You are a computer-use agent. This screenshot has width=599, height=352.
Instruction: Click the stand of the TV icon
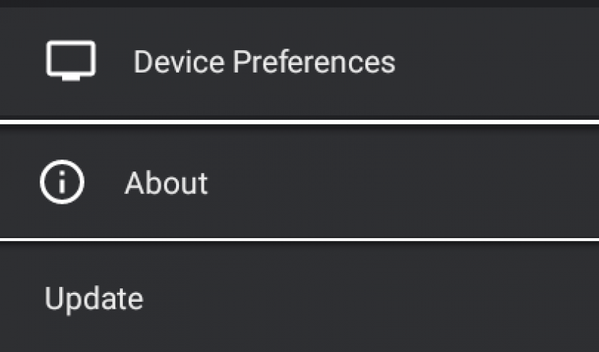[x=71, y=79]
